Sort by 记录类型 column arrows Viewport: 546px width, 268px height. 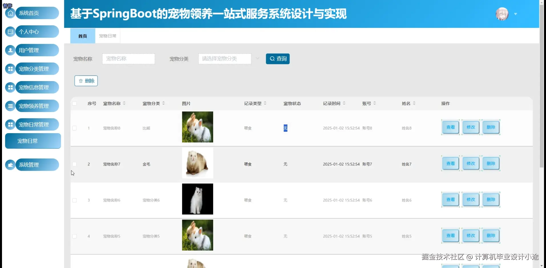click(x=265, y=103)
